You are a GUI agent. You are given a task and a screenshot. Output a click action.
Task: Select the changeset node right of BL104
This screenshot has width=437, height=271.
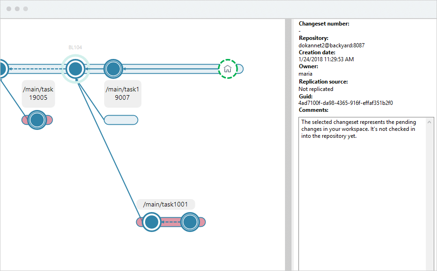[x=113, y=68]
